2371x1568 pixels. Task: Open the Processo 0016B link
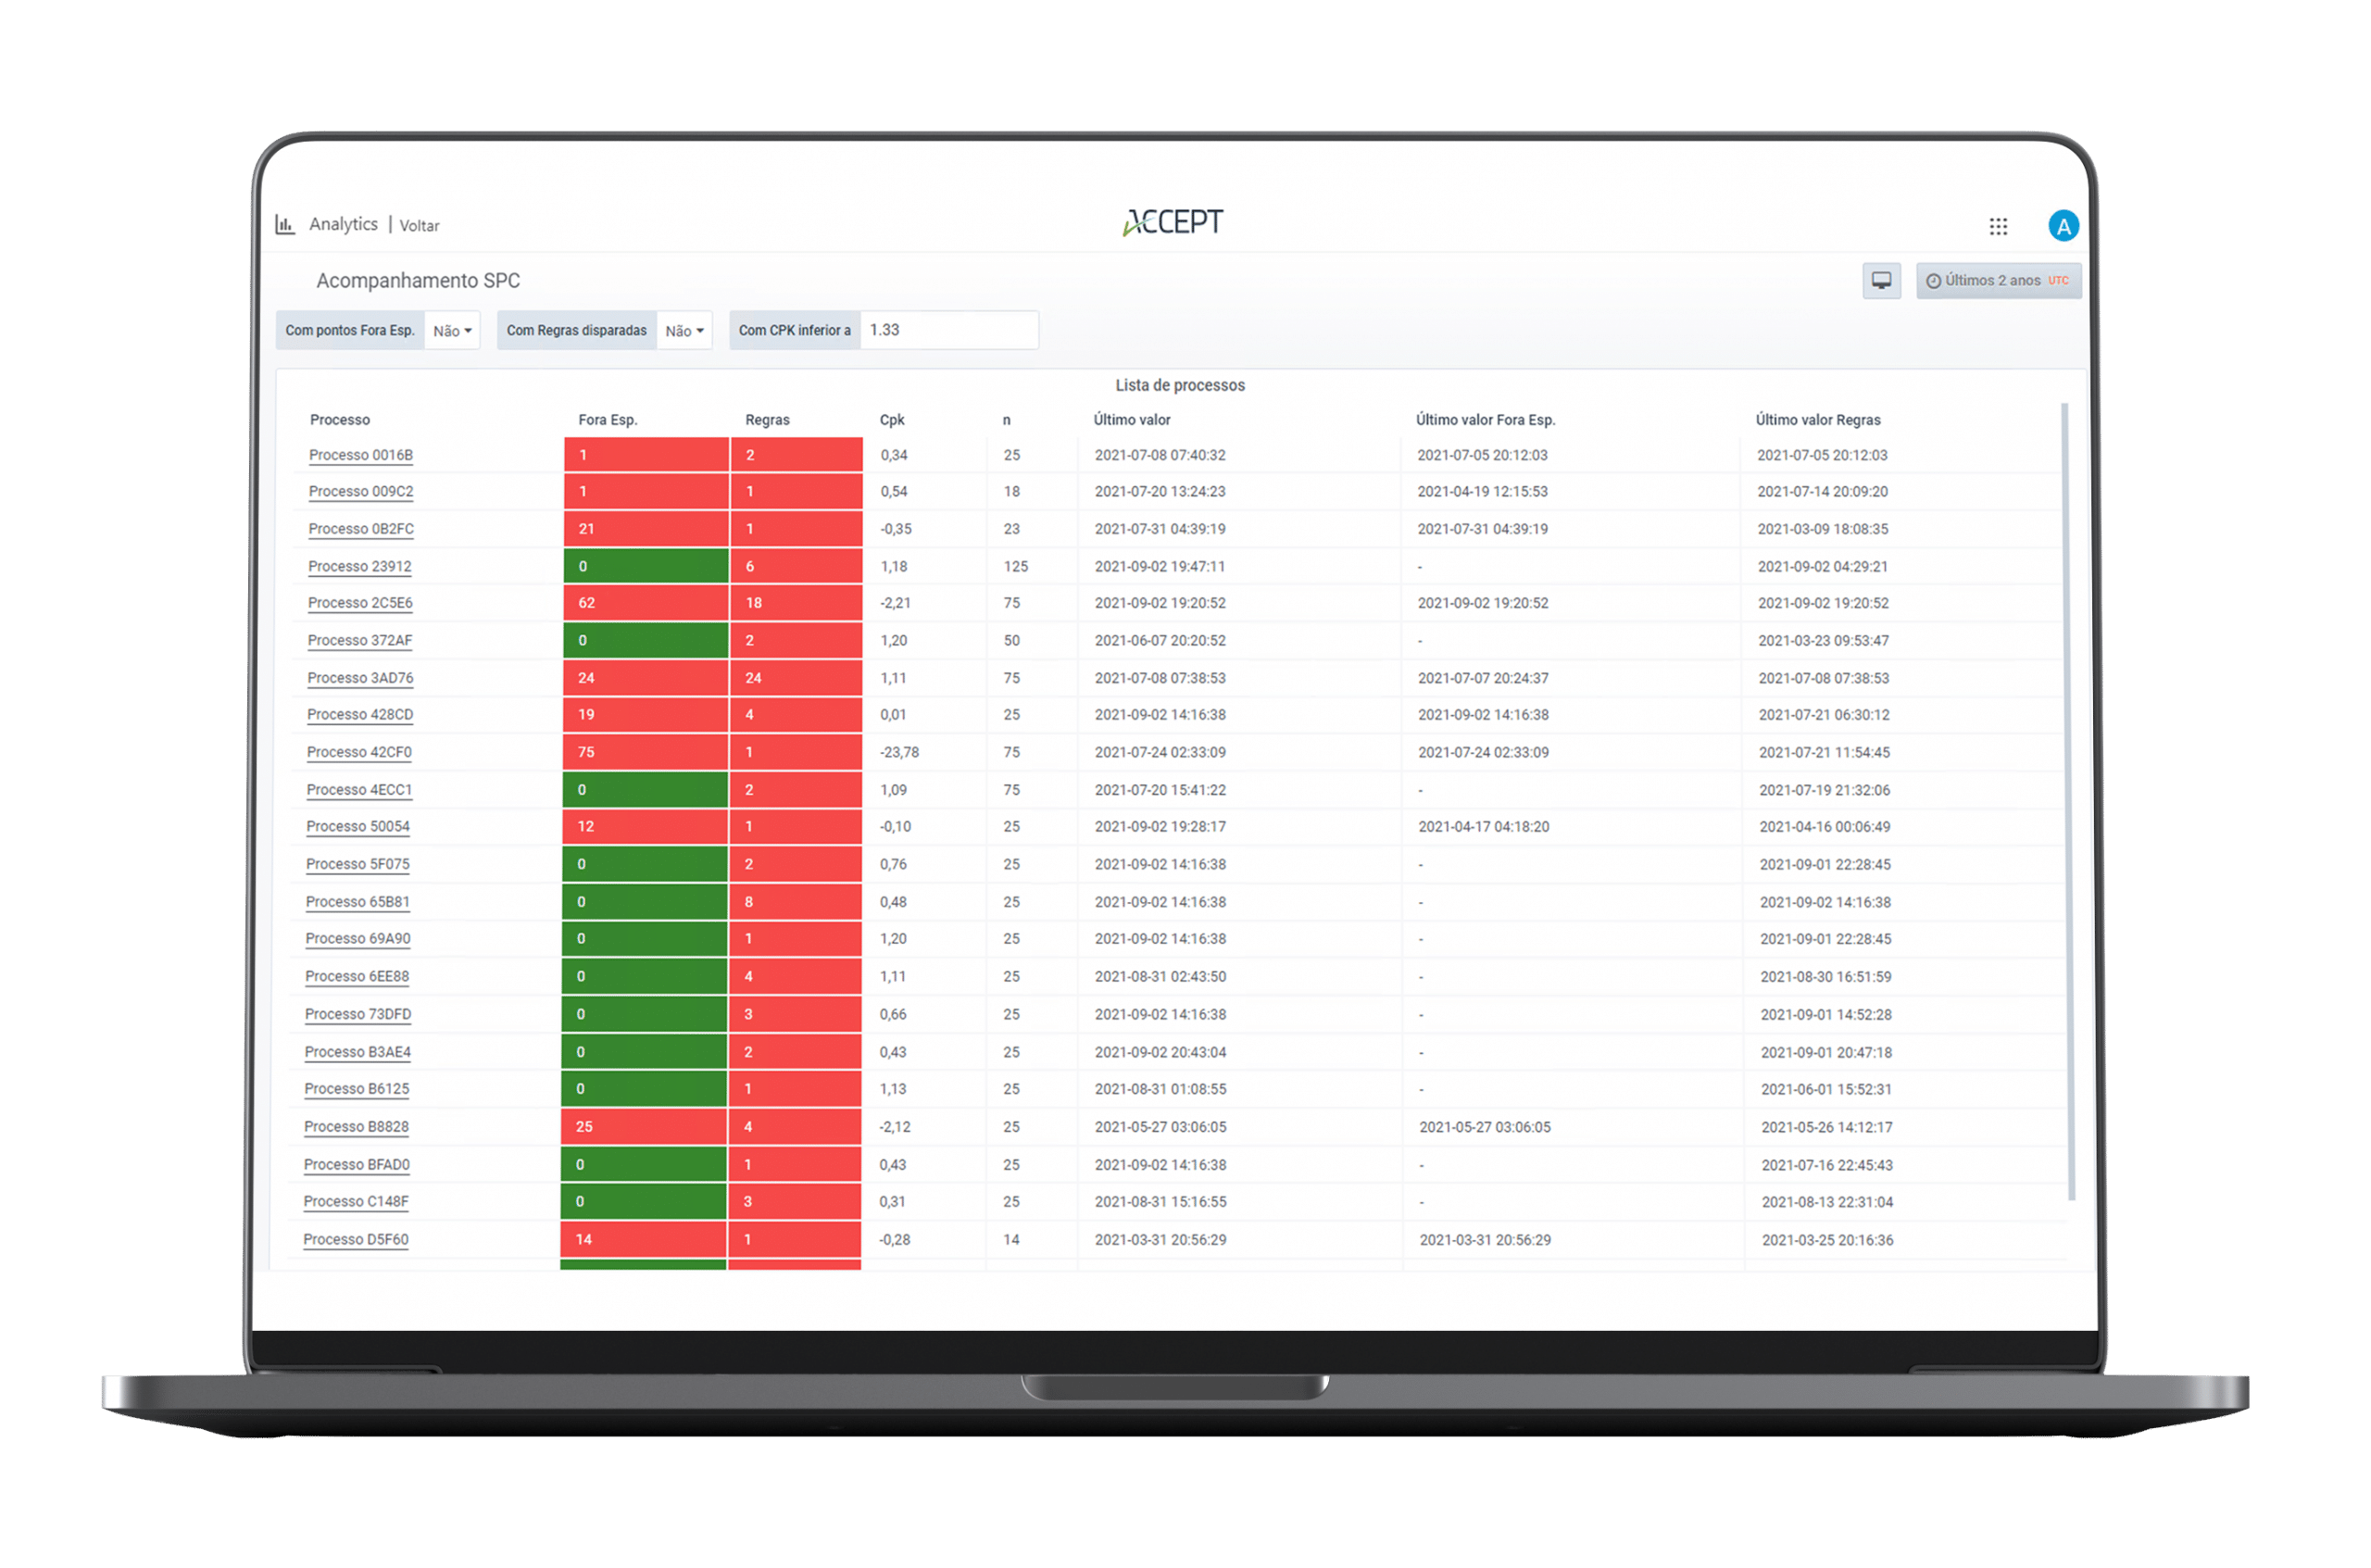pos(360,455)
